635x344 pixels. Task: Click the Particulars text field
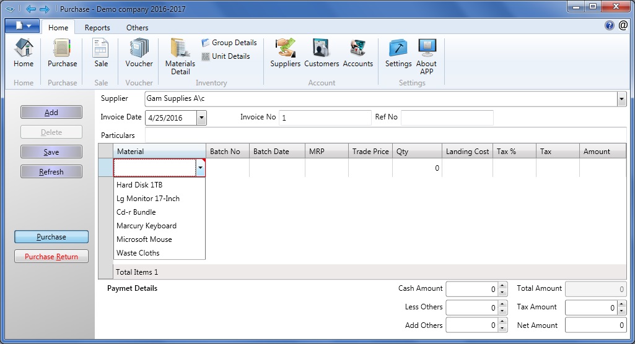(385, 135)
